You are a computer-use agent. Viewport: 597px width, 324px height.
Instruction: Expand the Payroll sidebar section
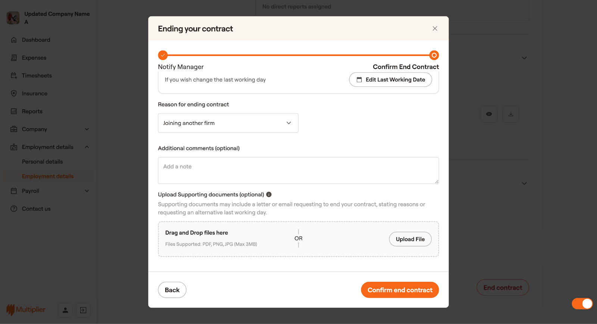87,191
